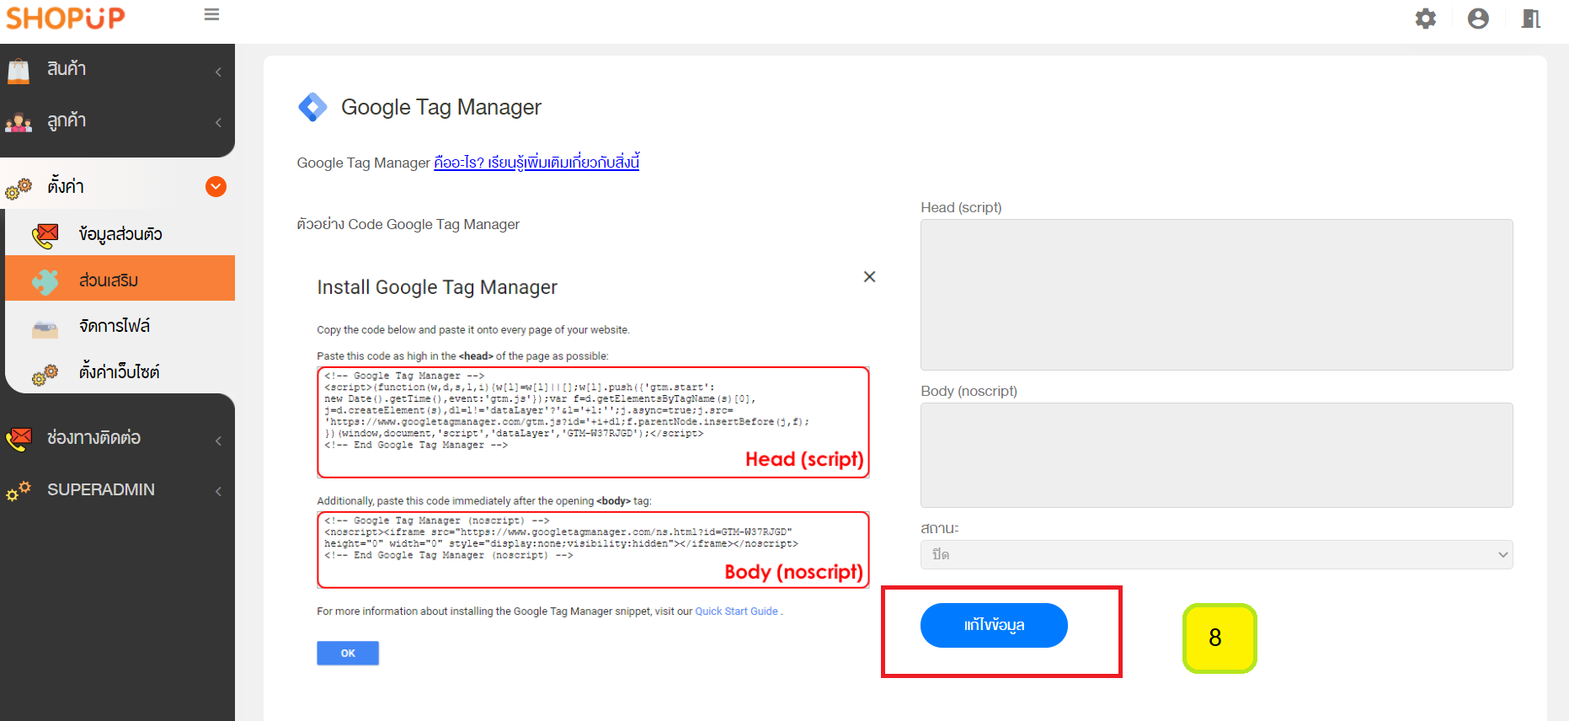Image resolution: width=1569 pixels, height=721 pixels.
Task: Open the คืออะไร? learn more link
Action: click(536, 162)
